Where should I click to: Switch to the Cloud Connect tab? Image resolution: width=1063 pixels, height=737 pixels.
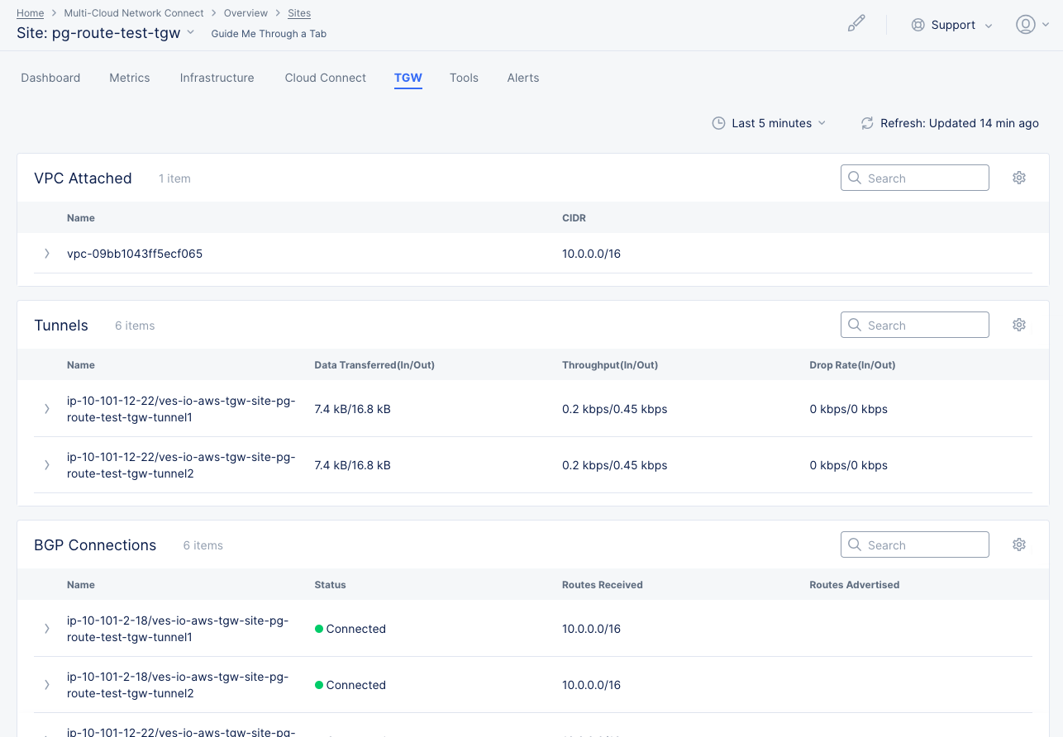tap(325, 78)
